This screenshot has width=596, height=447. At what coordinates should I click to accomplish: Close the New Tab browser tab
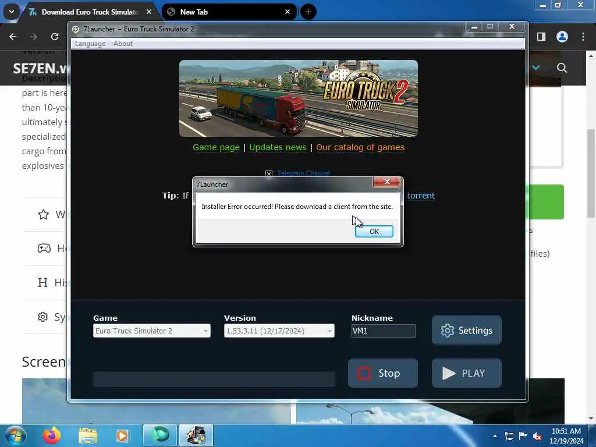pos(288,12)
